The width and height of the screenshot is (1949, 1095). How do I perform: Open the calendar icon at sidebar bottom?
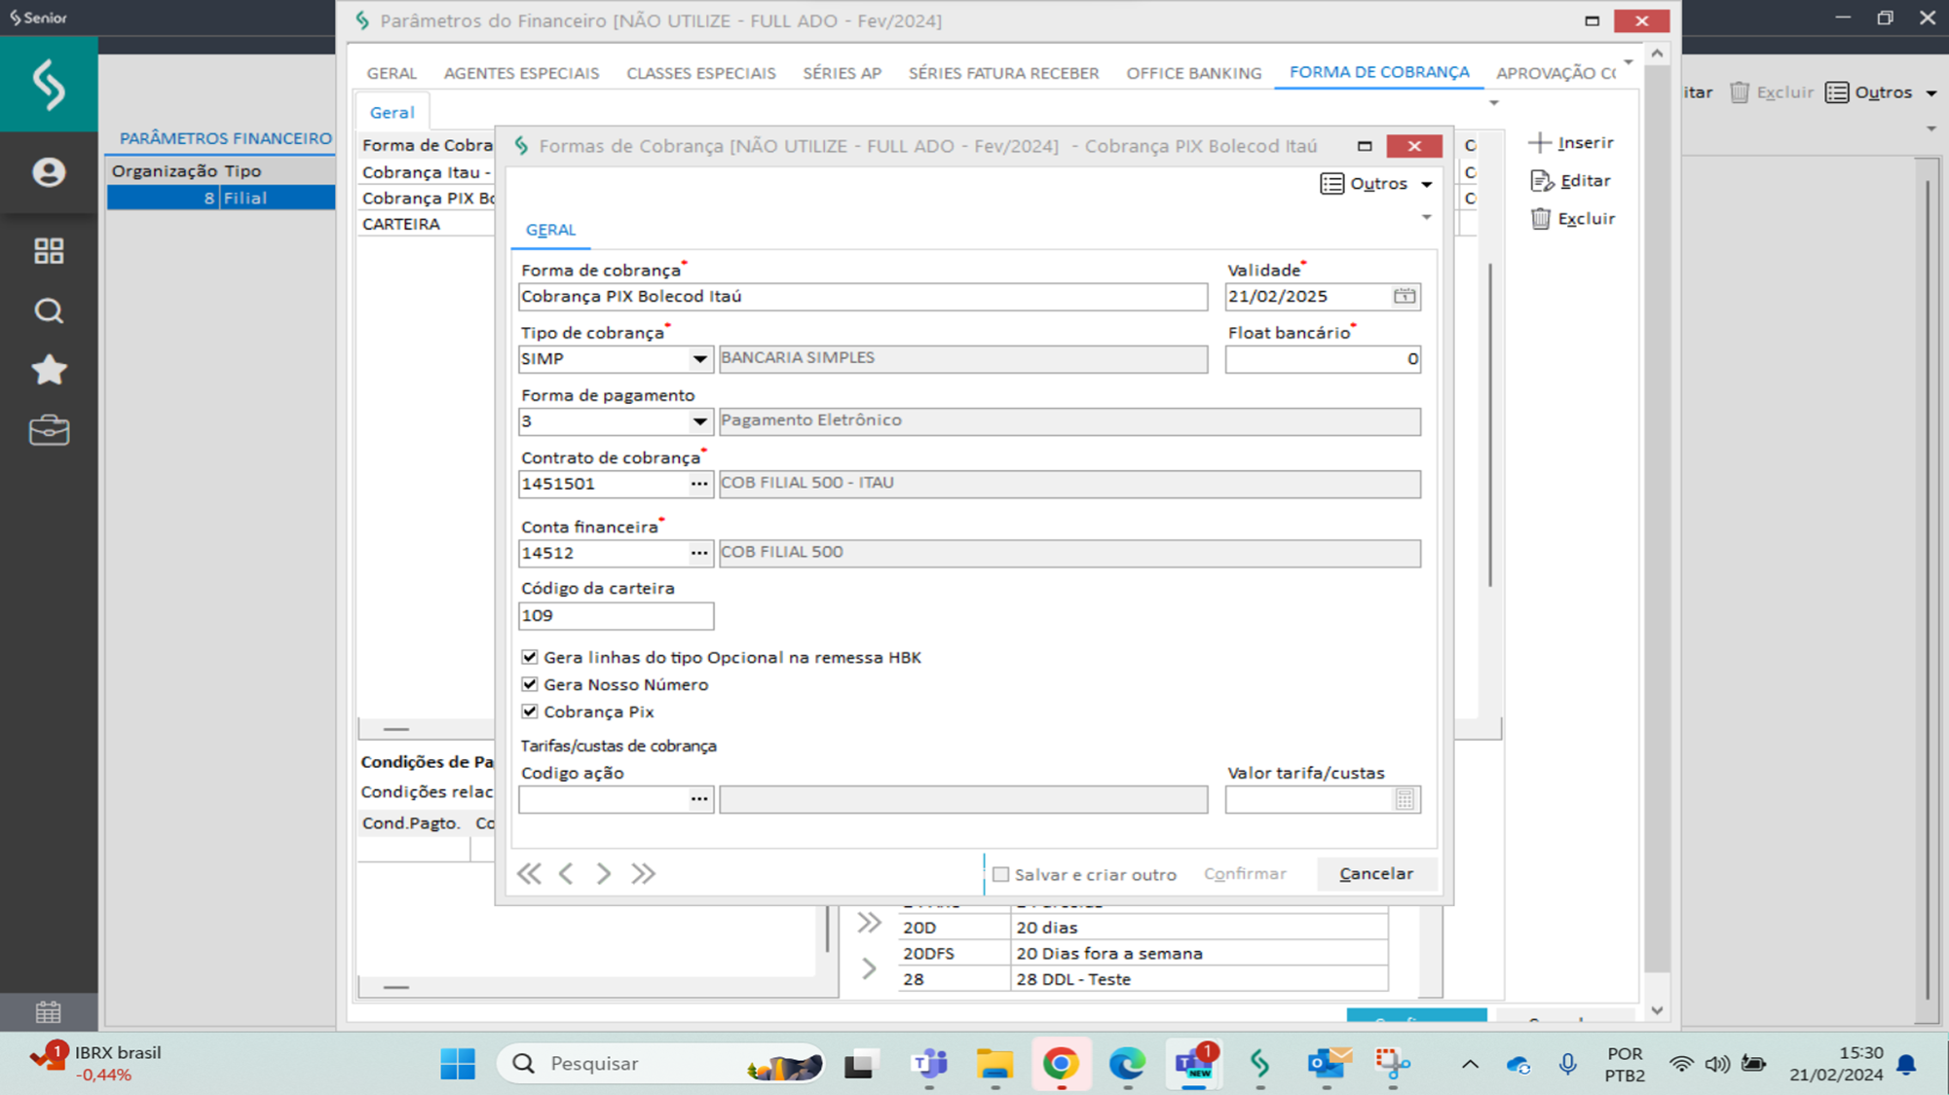49,1012
